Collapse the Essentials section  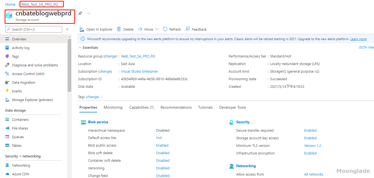pyautogui.click(x=80, y=48)
